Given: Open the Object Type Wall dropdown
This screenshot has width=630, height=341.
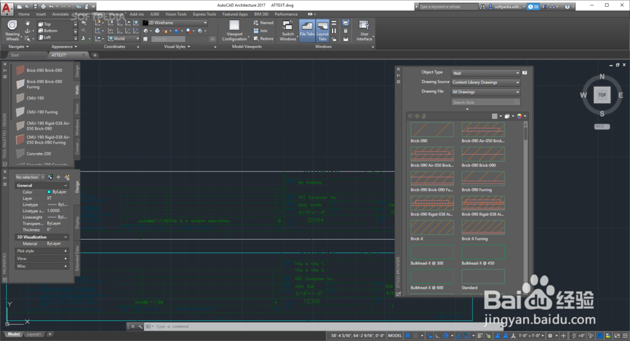Looking at the screenshot, I should click(486, 73).
